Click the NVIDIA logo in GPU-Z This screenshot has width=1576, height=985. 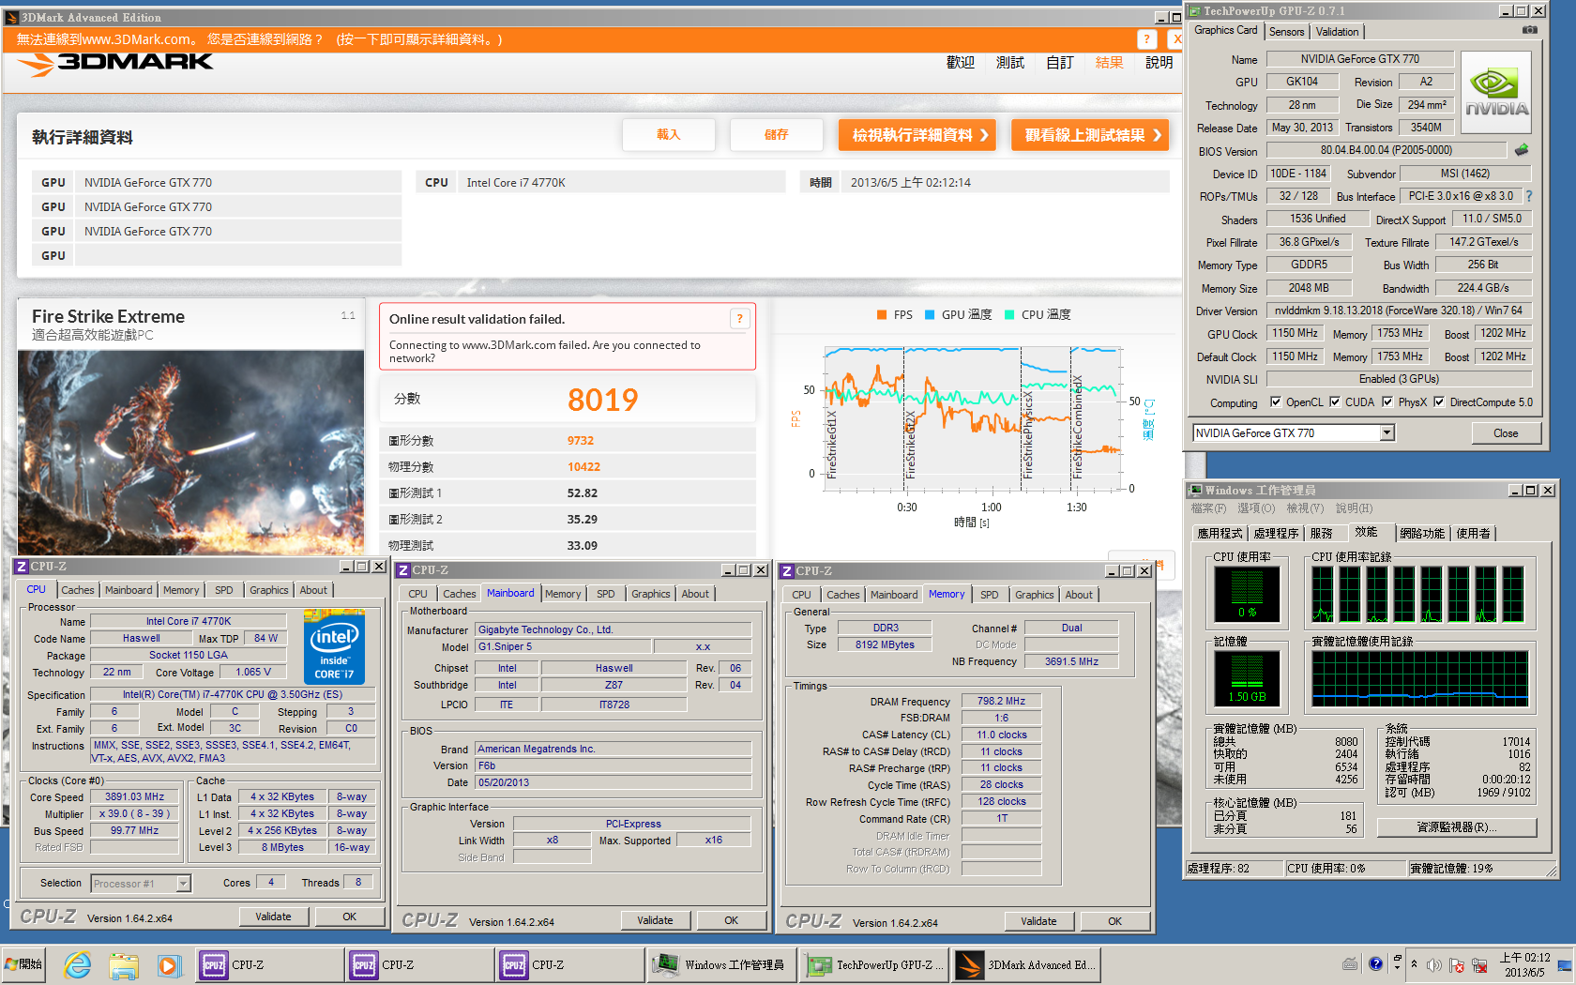point(1496,94)
